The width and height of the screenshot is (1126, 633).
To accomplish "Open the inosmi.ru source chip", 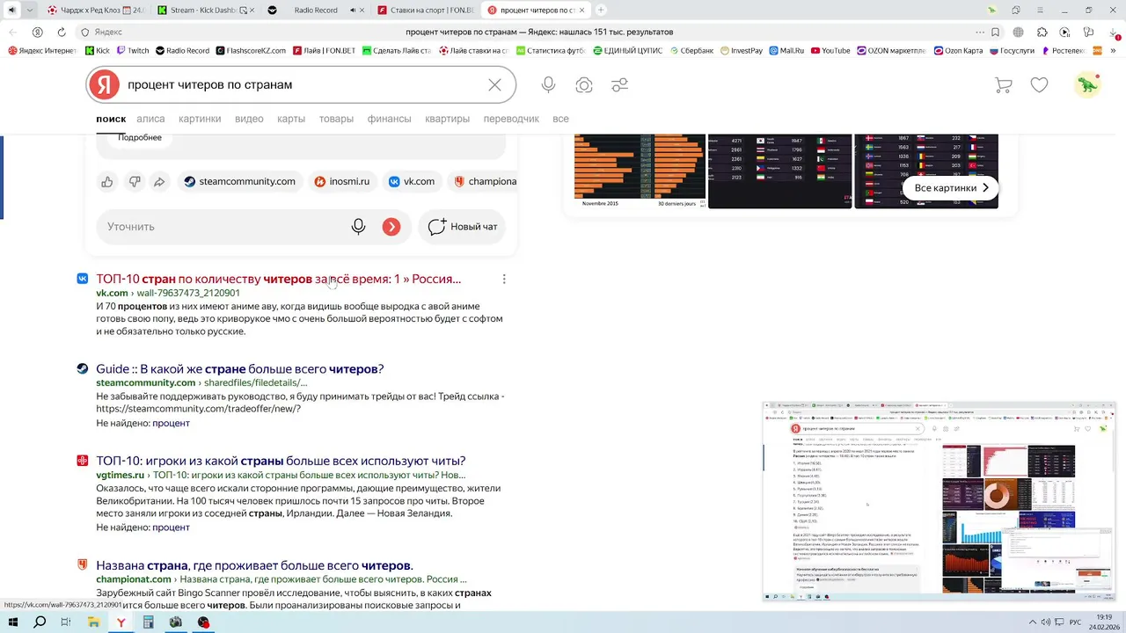I will click(x=342, y=182).
